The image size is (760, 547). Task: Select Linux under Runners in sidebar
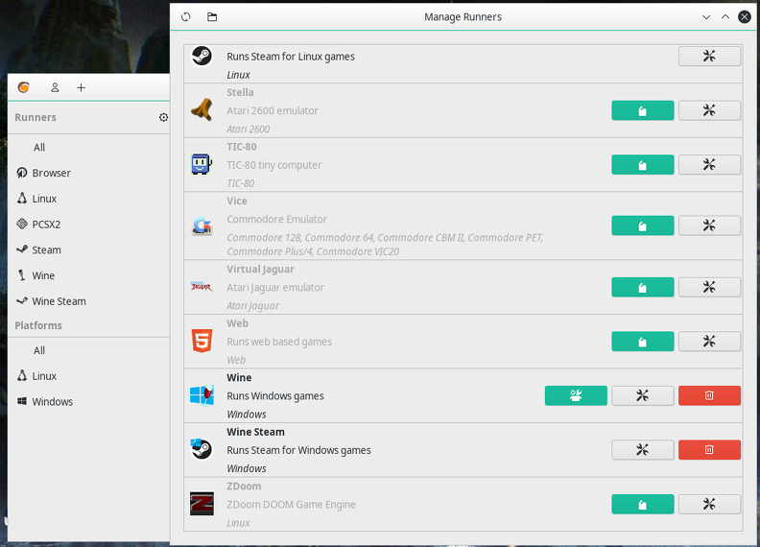pos(88,199)
